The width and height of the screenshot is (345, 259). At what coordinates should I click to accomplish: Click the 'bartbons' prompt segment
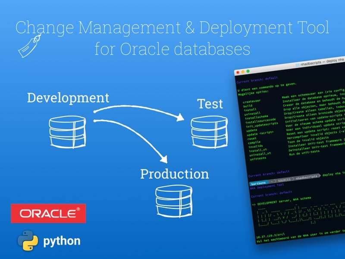click(258, 183)
